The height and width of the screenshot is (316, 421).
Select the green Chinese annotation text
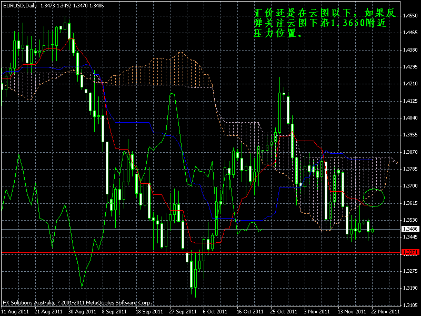[325, 23]
